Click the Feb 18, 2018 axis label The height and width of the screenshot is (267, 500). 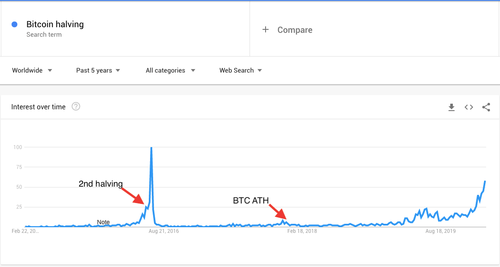[302, 231]
